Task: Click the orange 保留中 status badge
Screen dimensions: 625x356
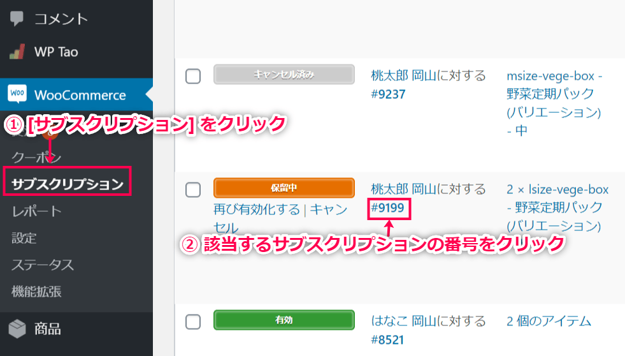Action: 284,188
